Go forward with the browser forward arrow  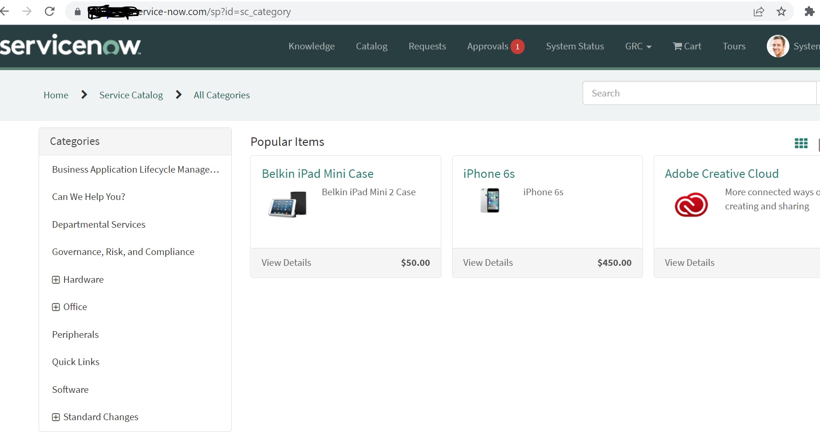(x=27, y=11)
